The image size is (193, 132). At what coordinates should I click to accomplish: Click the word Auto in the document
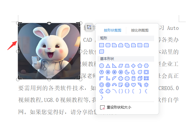coord(173,28)
